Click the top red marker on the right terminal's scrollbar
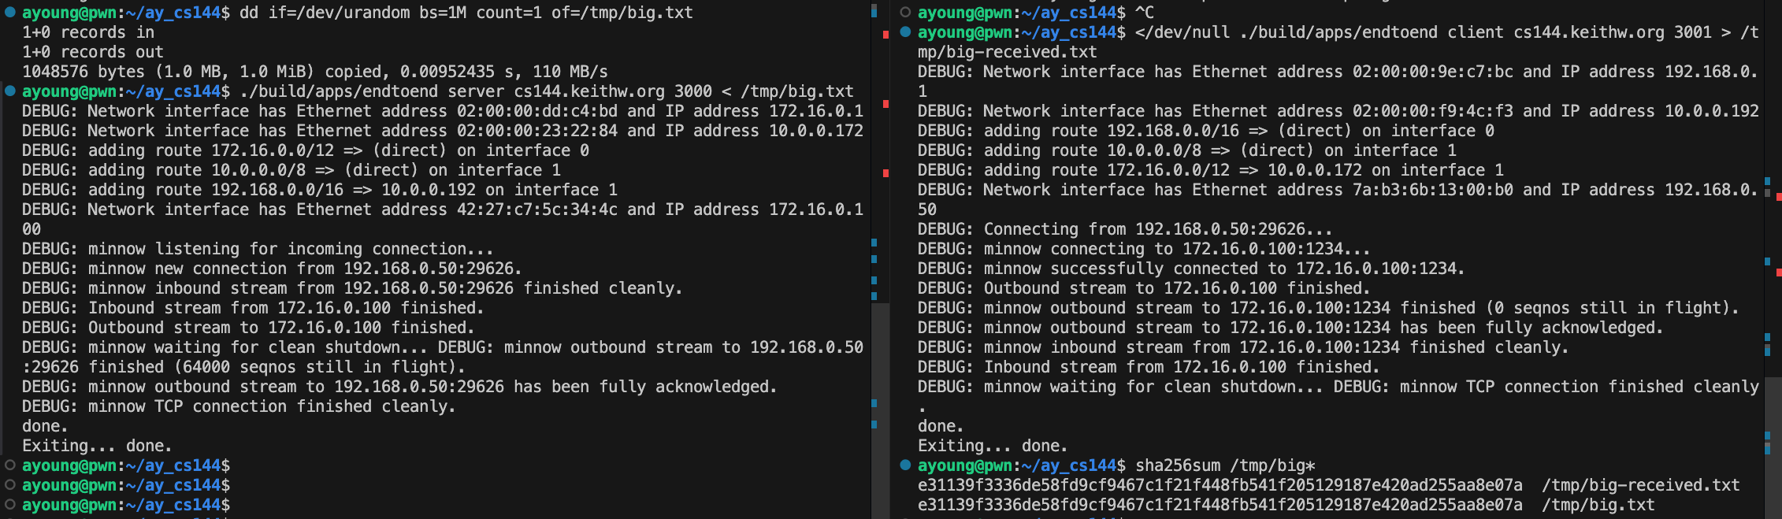Image resolution: width=1782 pixels, height=519 pixels. click(x=1778, y=194)
